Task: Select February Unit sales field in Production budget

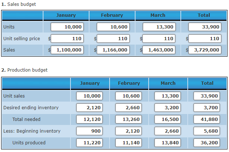Action: tap(129, 96)
